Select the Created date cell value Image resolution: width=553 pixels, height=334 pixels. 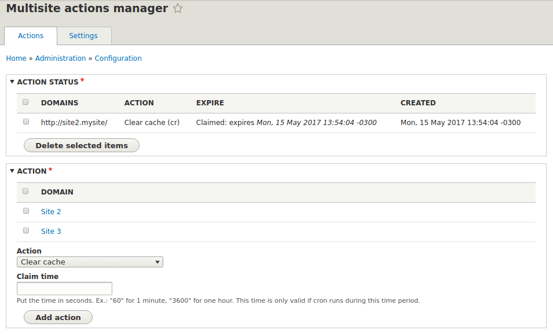tap(460, 122)
